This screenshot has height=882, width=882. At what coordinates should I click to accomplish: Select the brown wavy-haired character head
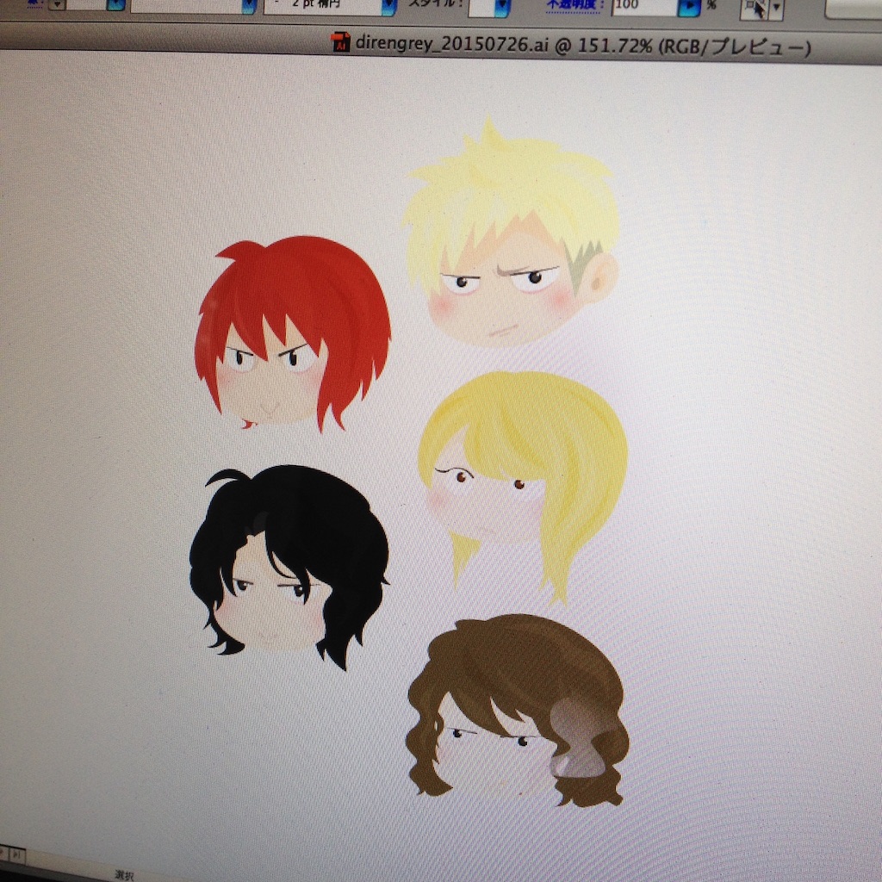click(518, 711)
